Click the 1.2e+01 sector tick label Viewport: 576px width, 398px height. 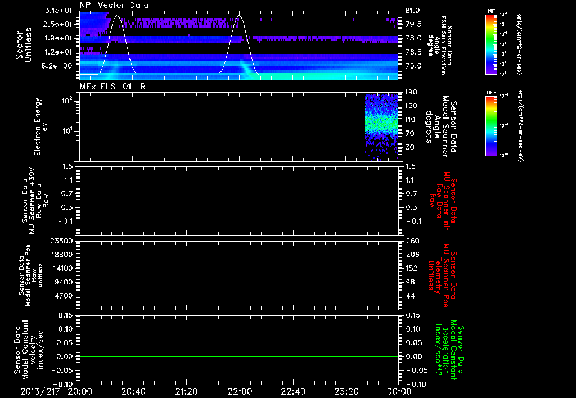58,52
